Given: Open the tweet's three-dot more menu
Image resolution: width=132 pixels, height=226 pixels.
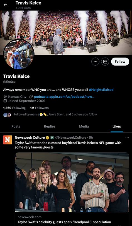Looking at the screenshot, I should 127,138.
